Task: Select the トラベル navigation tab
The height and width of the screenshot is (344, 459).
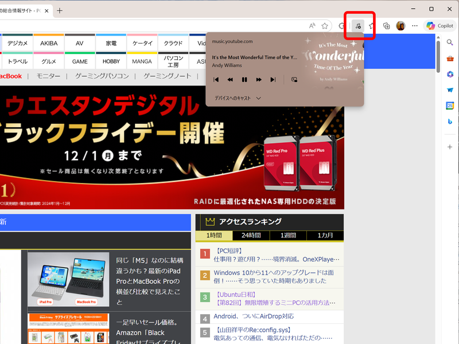Action: 17,61
